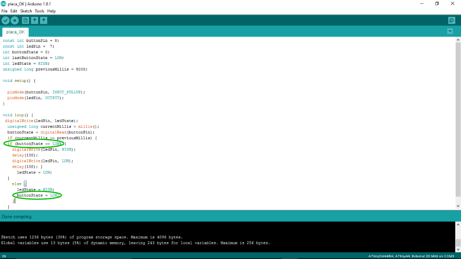Click the 'ledState = HIGH;' line in else block
Viewport: 461px width, 259px height.
[x=36, y=189]
